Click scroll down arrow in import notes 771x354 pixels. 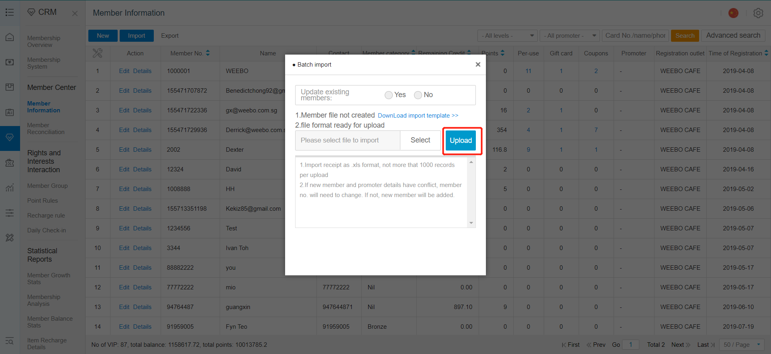(471, 223)
